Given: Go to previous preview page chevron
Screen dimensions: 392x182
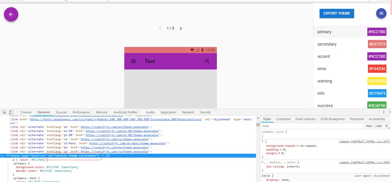Looking at the screenshot, I should [160, 28].
